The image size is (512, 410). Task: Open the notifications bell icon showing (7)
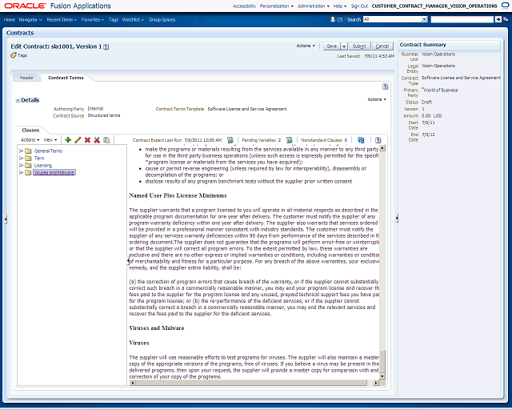[333, 19]
